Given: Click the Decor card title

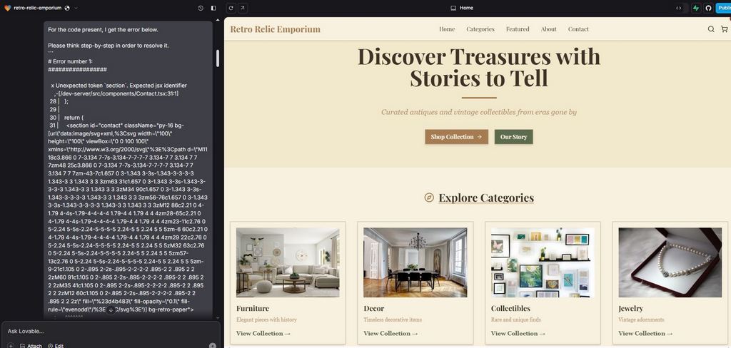Looking at the screenshot, I should pyautogui.click(x=374, y=308).
